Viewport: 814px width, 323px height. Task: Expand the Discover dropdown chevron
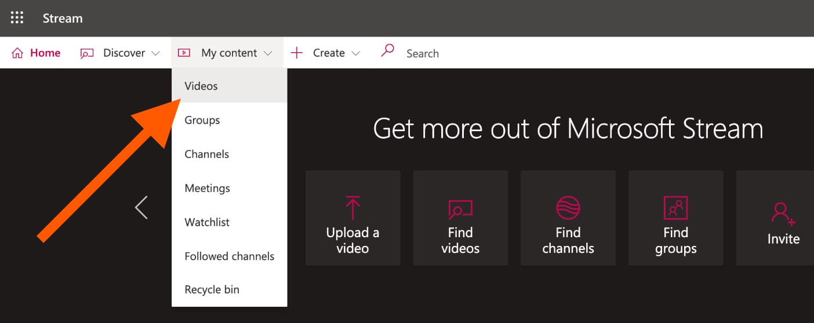pos(155,53)
